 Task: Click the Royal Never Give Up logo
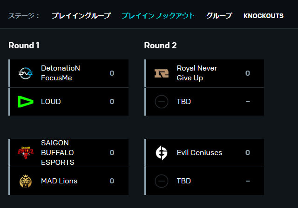(162, 73)
